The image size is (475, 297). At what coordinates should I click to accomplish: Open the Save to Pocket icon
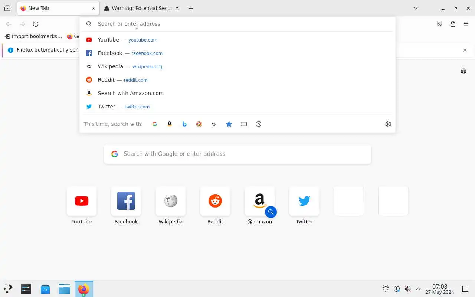[439, 24]
